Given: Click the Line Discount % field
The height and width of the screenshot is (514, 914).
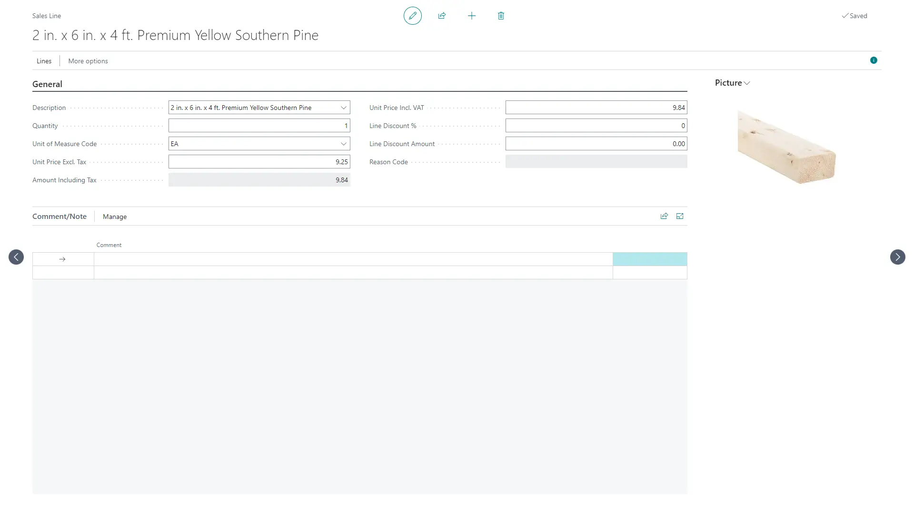Looking at the screenshot, I should (596, 126).
